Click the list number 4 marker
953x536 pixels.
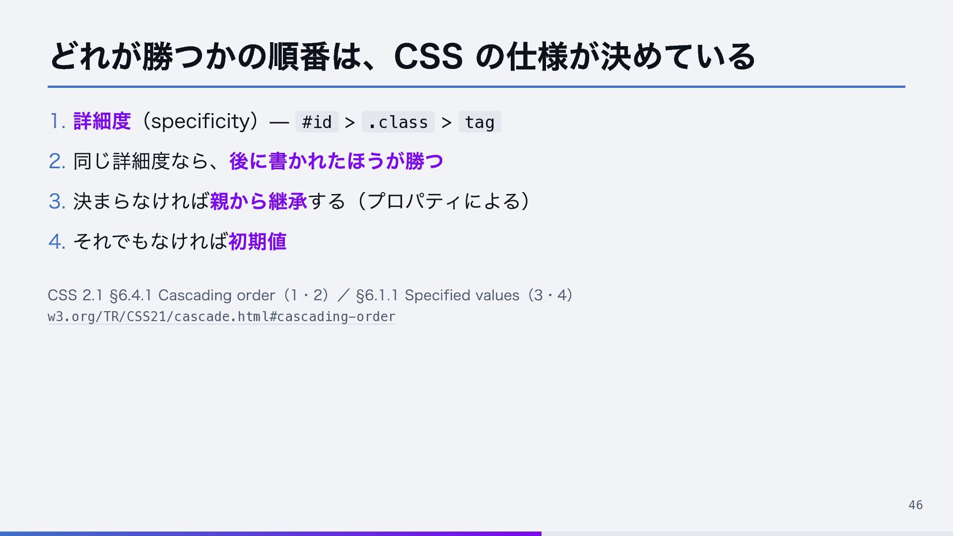point(58,242)
